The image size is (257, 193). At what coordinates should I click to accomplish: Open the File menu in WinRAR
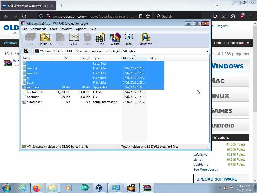pos(25,29)
